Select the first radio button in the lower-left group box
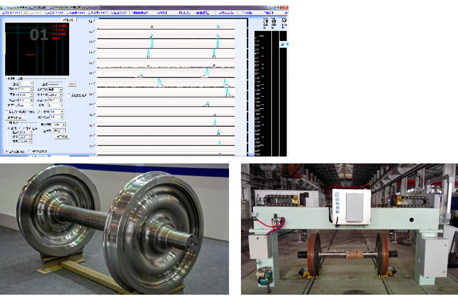Viewport: 458px width, 308px height. pyautogui.click(x=8, y=129)
